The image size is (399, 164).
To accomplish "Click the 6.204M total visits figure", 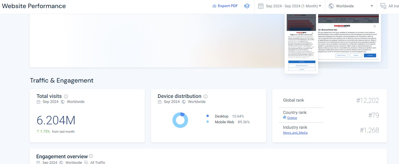I will (x=56, y=120).
